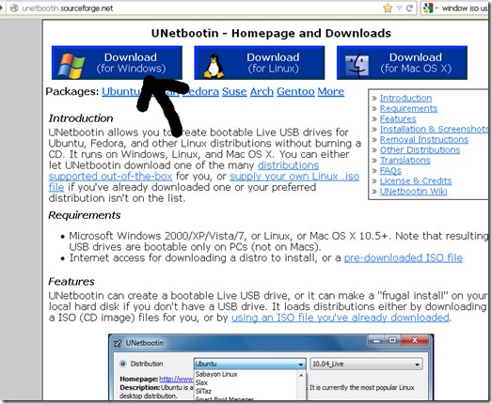492x404 pixels.
Task: Click scroll-up arrow of distribution list
Action: (x=301, y=375)
